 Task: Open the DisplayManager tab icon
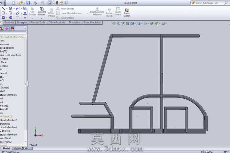point(12,28)
